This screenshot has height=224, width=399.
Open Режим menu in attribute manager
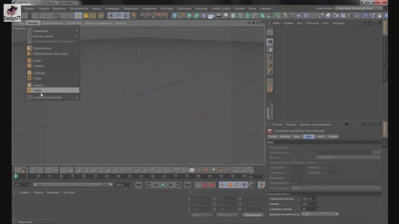[x=277, y=124]
